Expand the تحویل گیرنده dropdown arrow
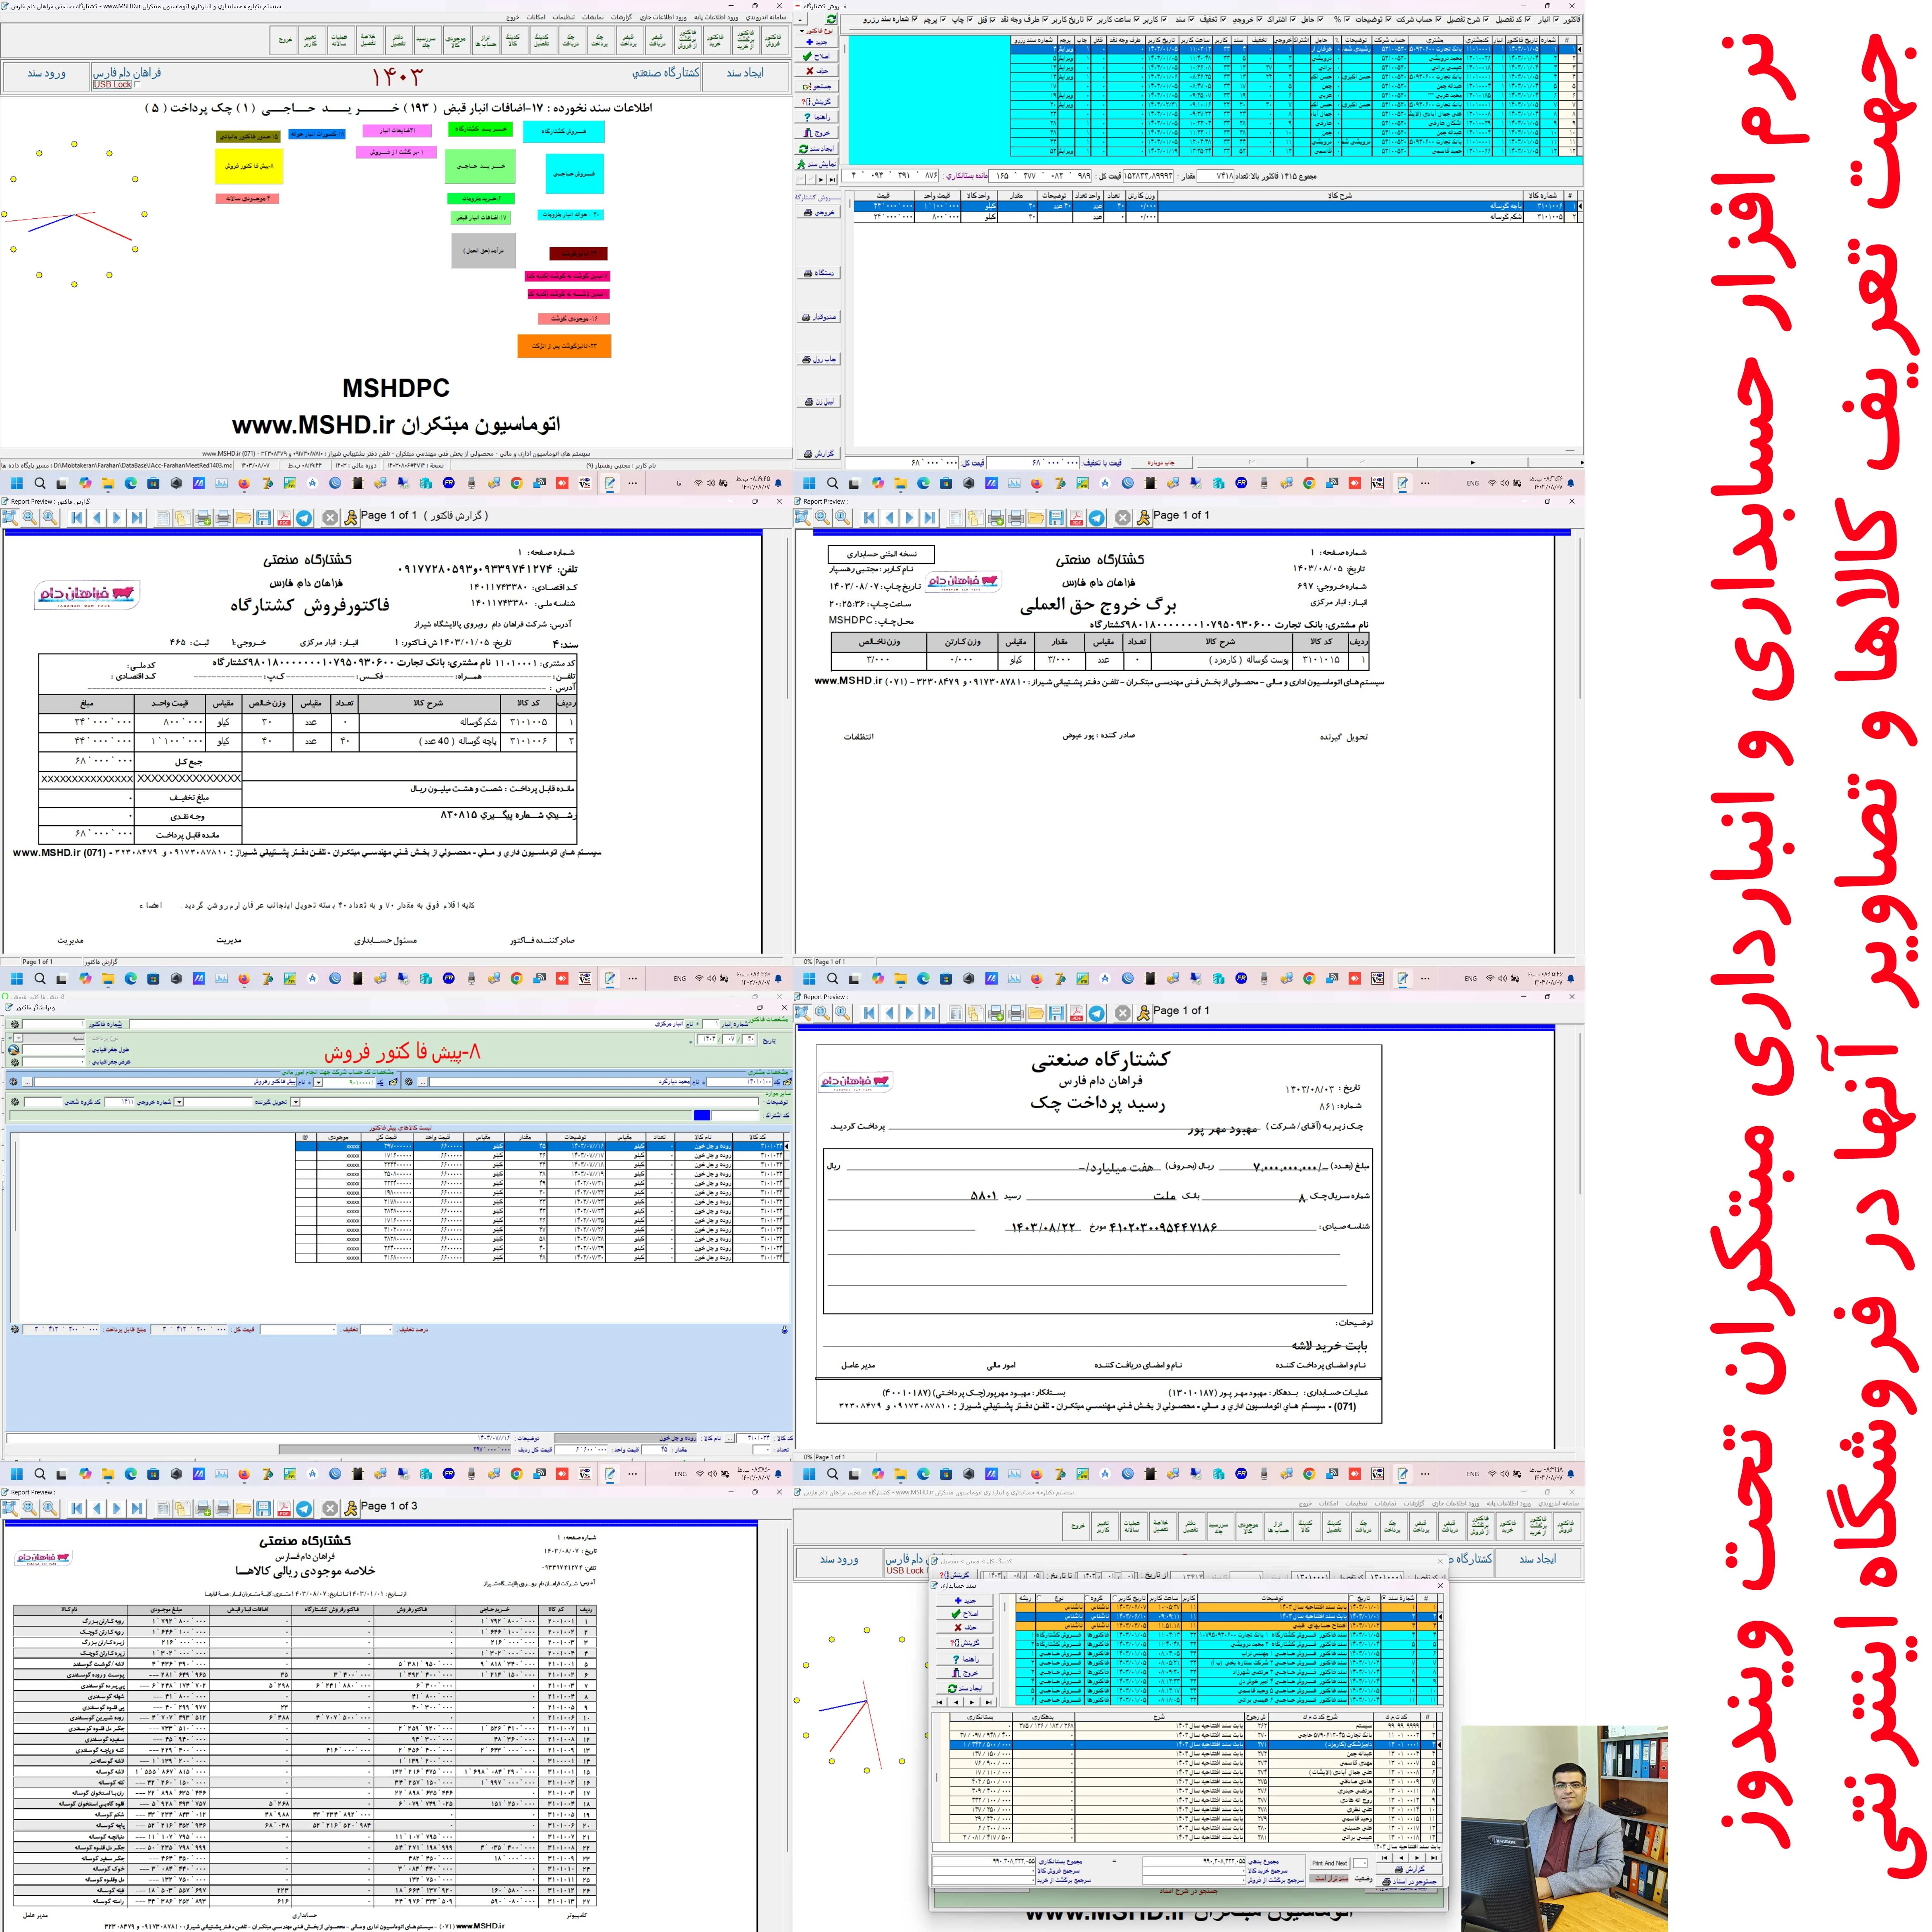1932x1932 pixels. pyautogui.click(x=179, y=1102)
